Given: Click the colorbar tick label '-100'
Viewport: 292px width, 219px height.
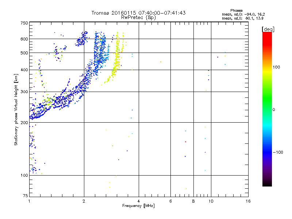Looking at the screenshot, I should pyautogui.click(x=278, y=152).
